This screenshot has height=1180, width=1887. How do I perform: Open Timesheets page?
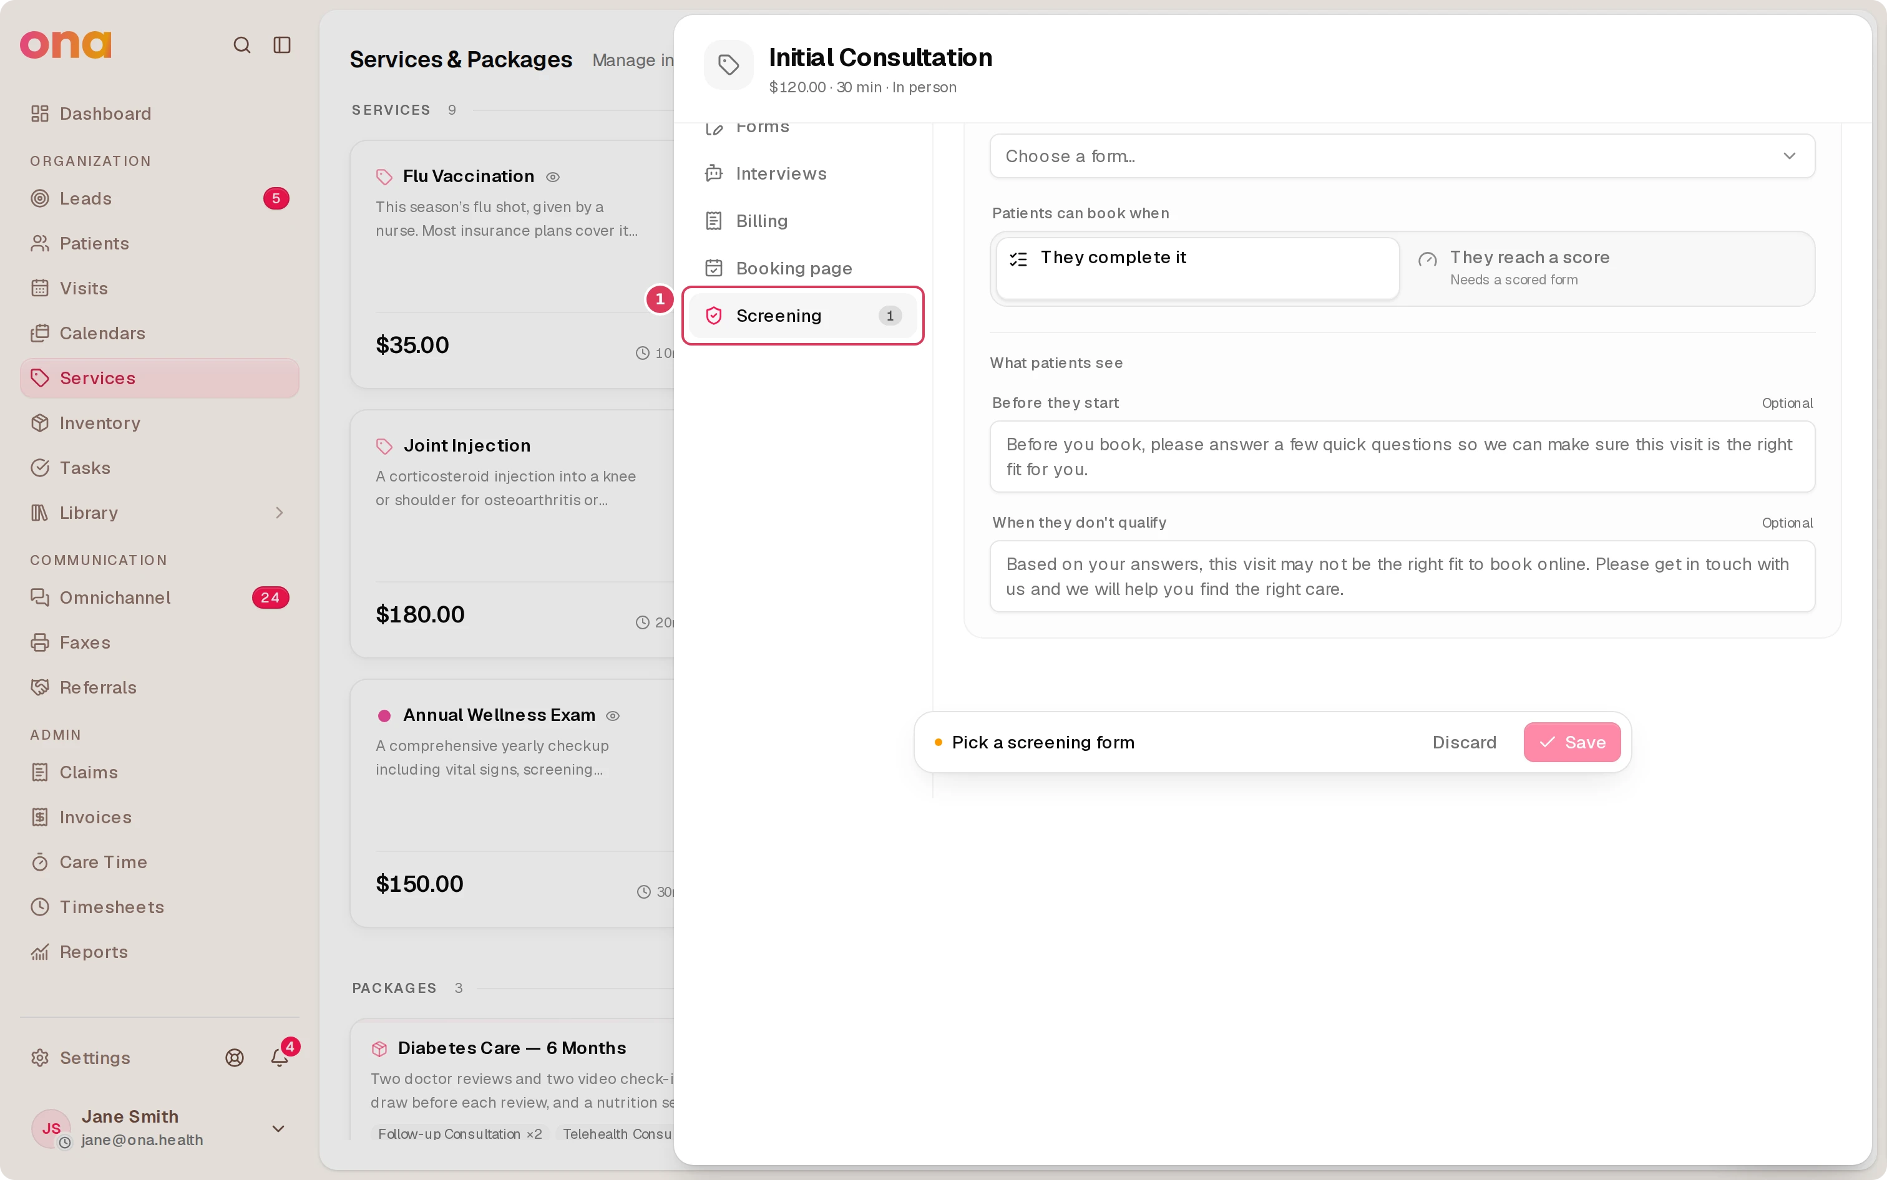159,907
